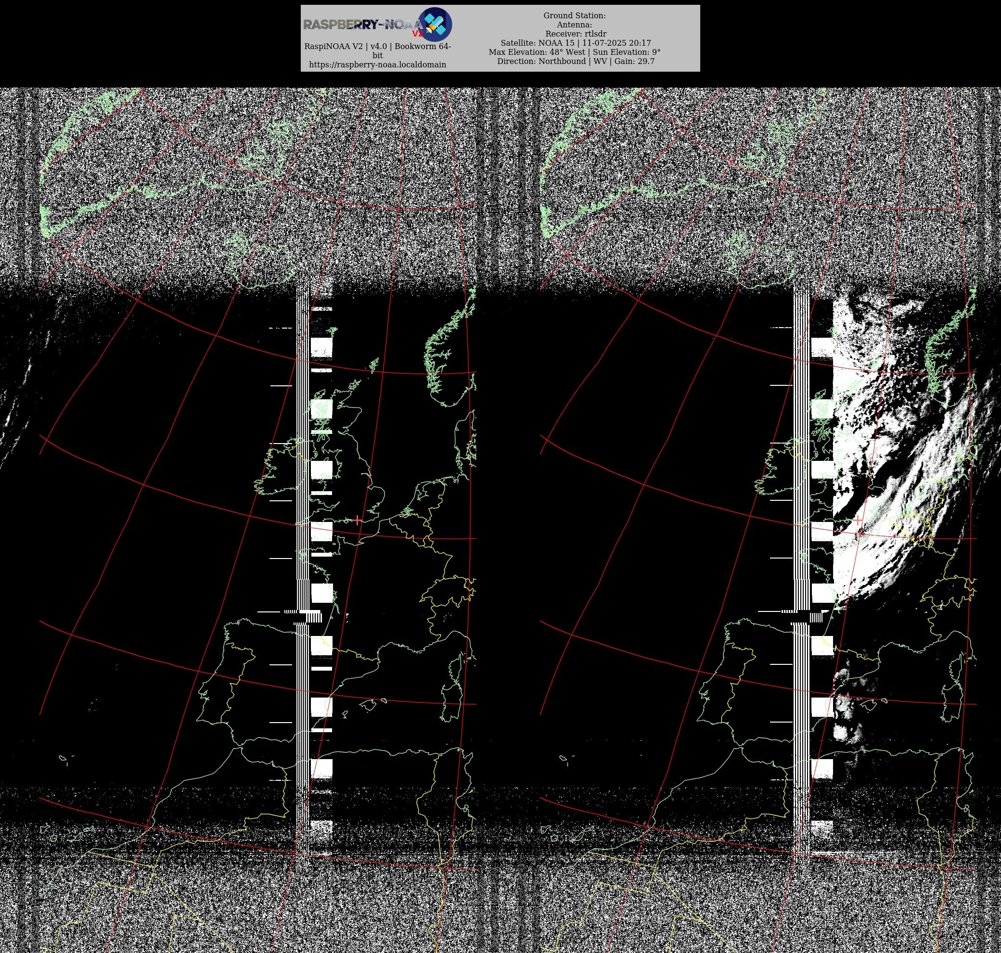Screen dimensions: 1001x953
Task: Click the 'Ground Station:' label
Action: point(574,16)
